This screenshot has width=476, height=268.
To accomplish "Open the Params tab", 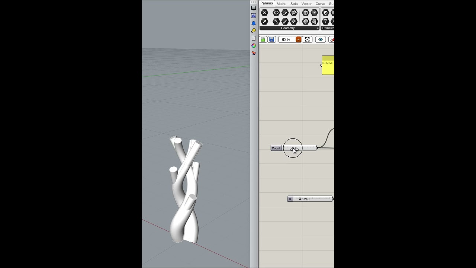I will [266, 3].
